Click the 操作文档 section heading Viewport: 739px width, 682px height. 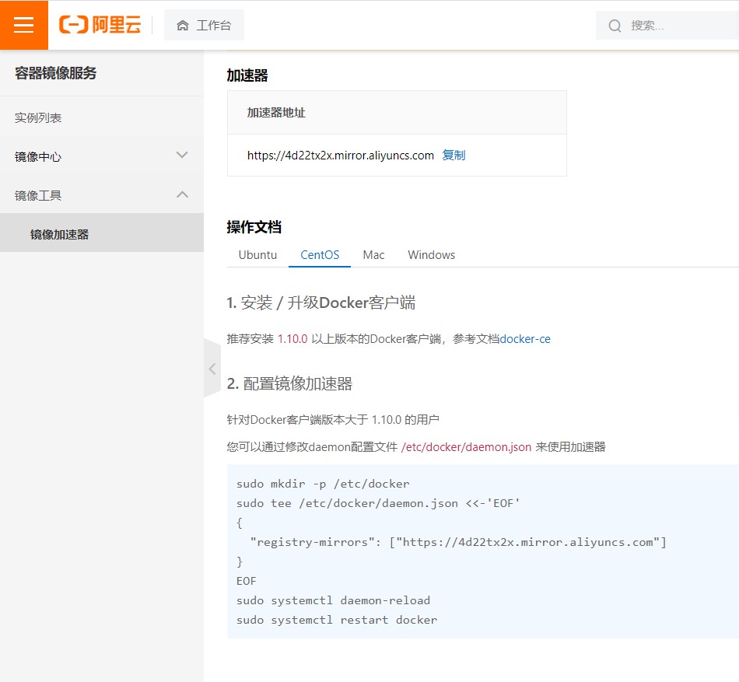point(254,227)
